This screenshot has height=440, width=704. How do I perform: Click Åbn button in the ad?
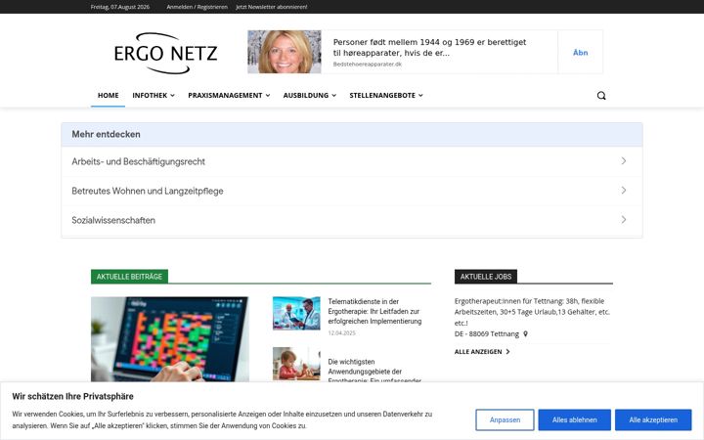pyautogui.click(x=580, y=53)
